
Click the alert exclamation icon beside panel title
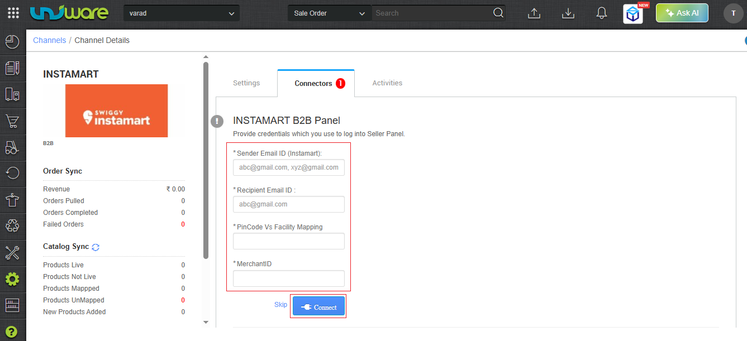(217, 121)
